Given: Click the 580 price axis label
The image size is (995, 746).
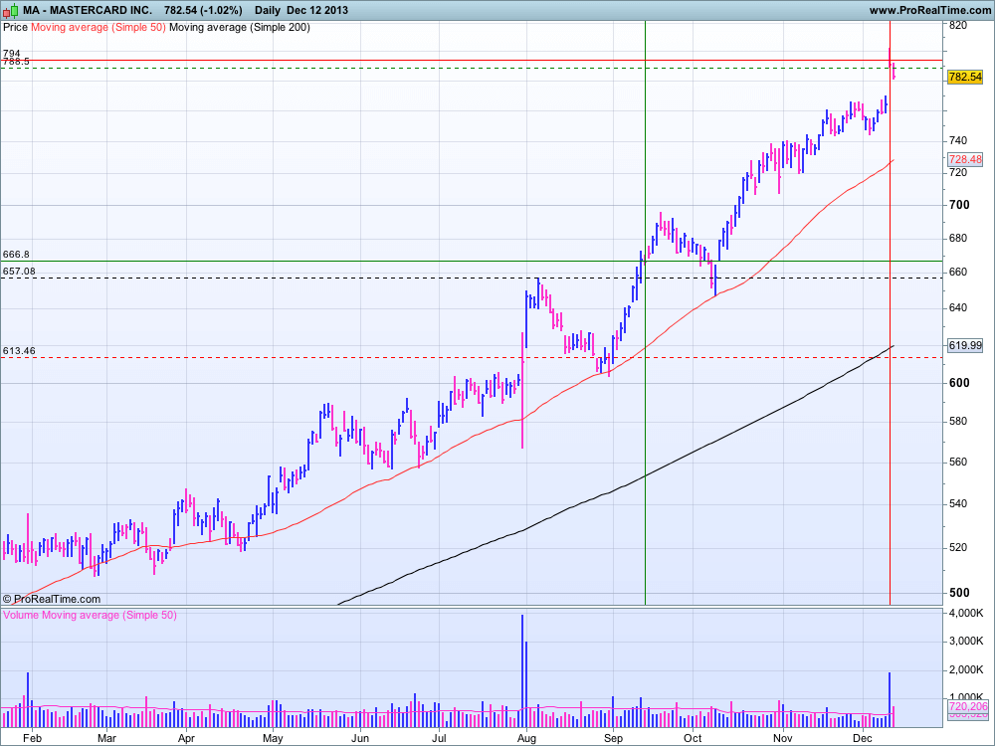Looking at the screenshot, I should click(958, 421).
